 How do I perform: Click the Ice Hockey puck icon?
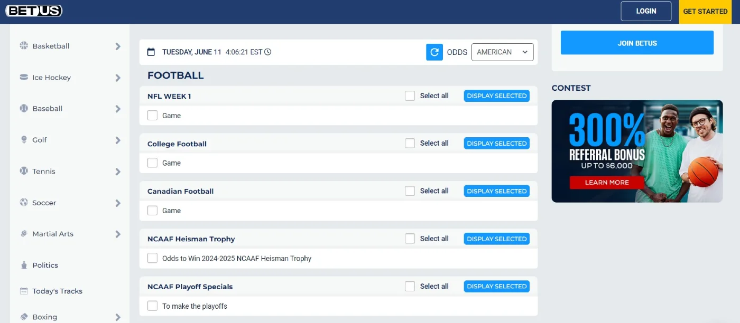pyautogui.click(x=24, y=78)
